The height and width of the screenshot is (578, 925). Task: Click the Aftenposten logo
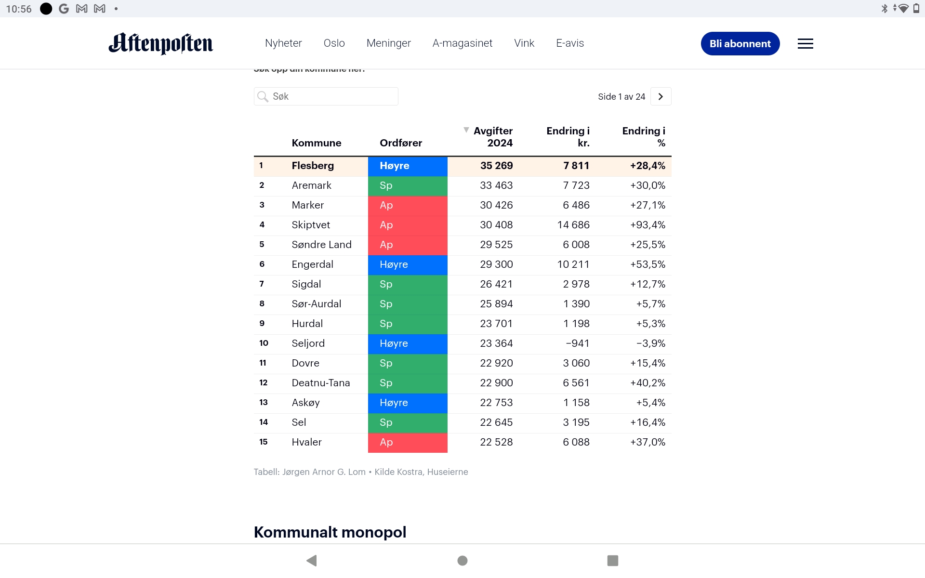(x=161, y=43)
